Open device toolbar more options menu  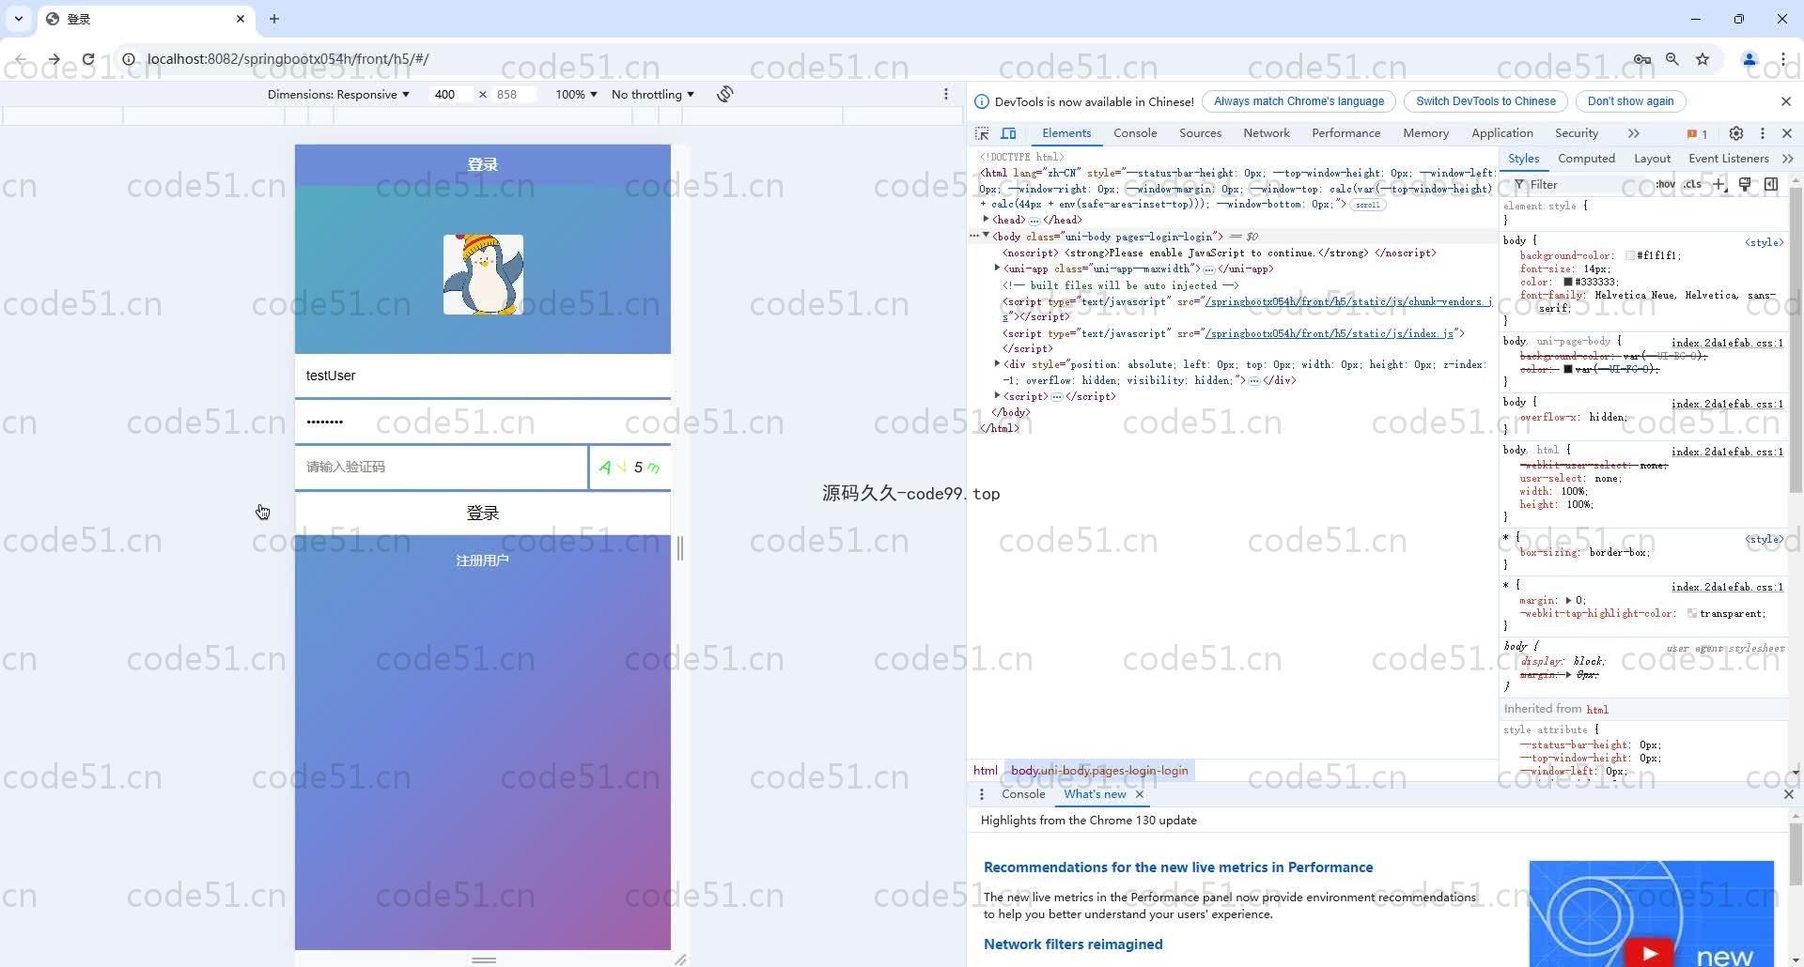click(945, 94)
